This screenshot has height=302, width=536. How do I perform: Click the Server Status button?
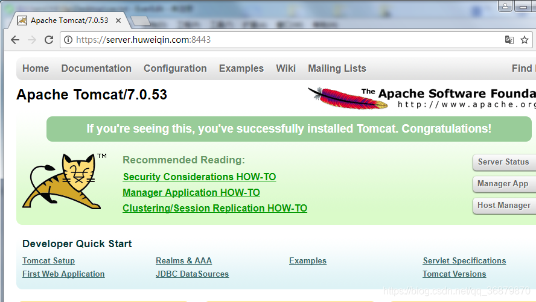tap(504, 162)
